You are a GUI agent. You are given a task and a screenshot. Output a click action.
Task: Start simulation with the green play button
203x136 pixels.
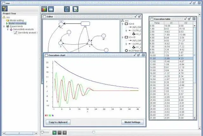tap(55, 133)
